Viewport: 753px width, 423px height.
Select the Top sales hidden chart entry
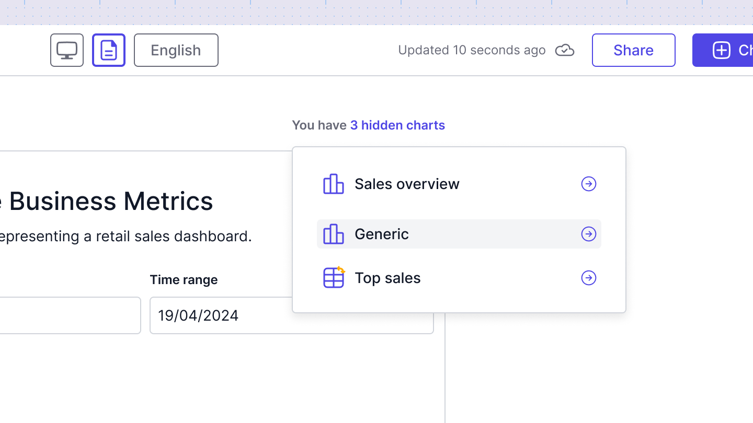click(x=459, y=278)
